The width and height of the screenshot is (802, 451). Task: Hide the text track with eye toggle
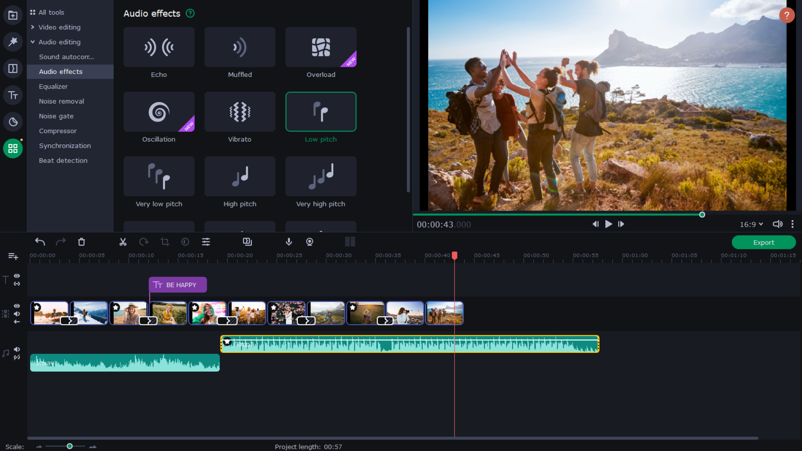[17, 276]
